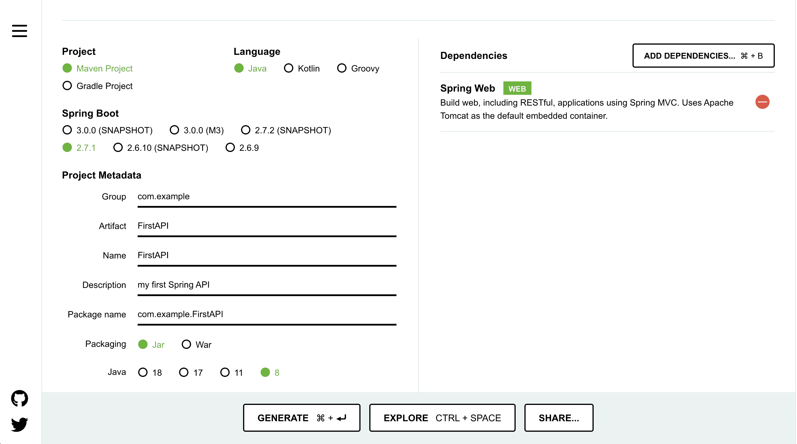Open the Twitter link icon
This screenshot has height=444, width=797.
pos(20,424)
